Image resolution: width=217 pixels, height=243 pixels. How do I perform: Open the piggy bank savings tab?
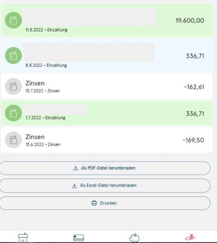tap(134, 238)
